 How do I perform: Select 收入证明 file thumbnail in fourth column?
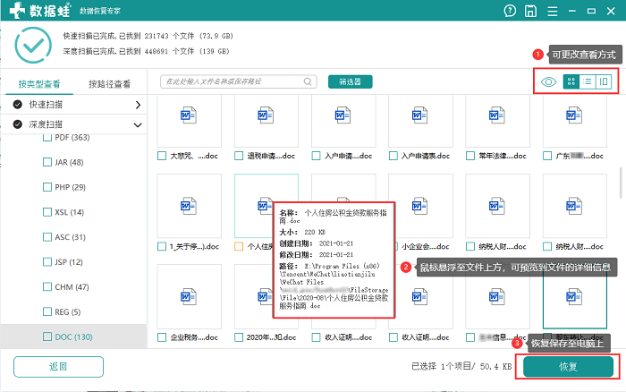(x=419, y=296)
